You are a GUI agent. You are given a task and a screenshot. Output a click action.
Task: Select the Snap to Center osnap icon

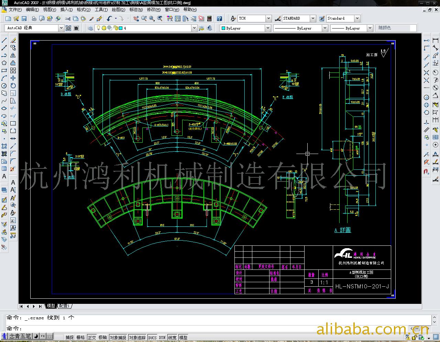click(427, 97)
